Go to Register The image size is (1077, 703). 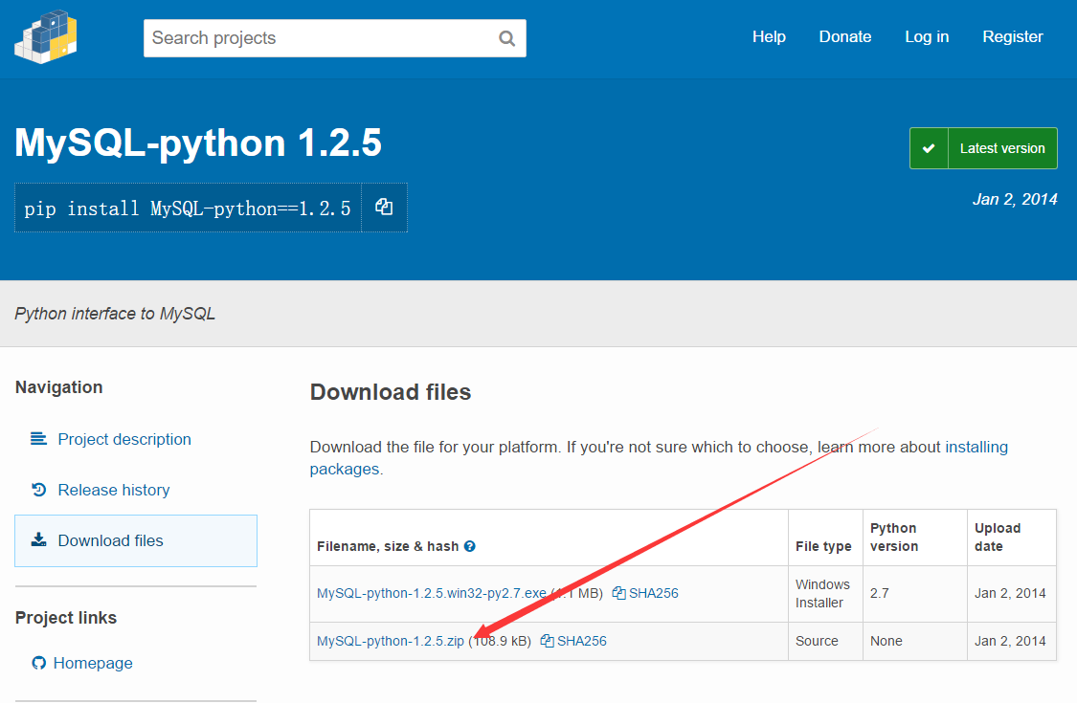pyautogui.click(x=1013, y=37)
